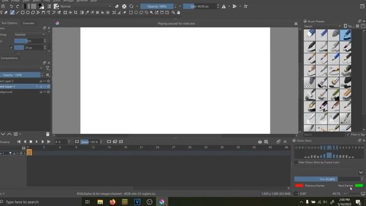This screenshot has width=366, height=206.
Task: Open Task View on the taskbar
Action: click(87, 202)
